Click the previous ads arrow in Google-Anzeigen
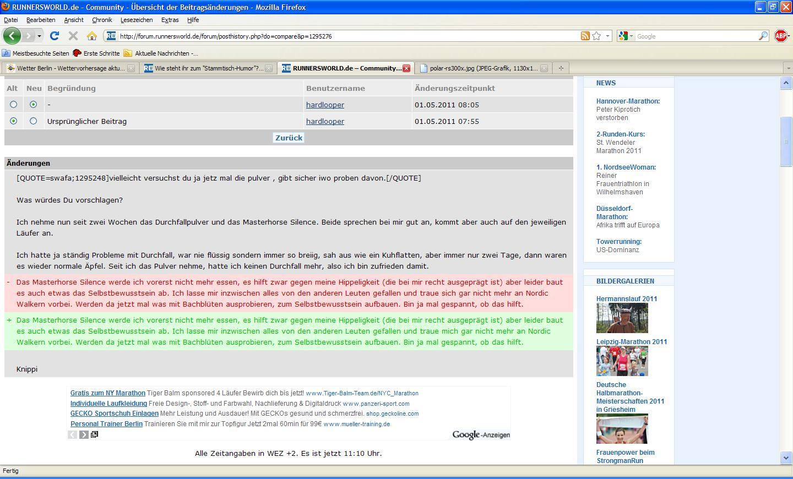Image resolution: width=793 pixels, height=479 pixels. click(x=72, y=434)
